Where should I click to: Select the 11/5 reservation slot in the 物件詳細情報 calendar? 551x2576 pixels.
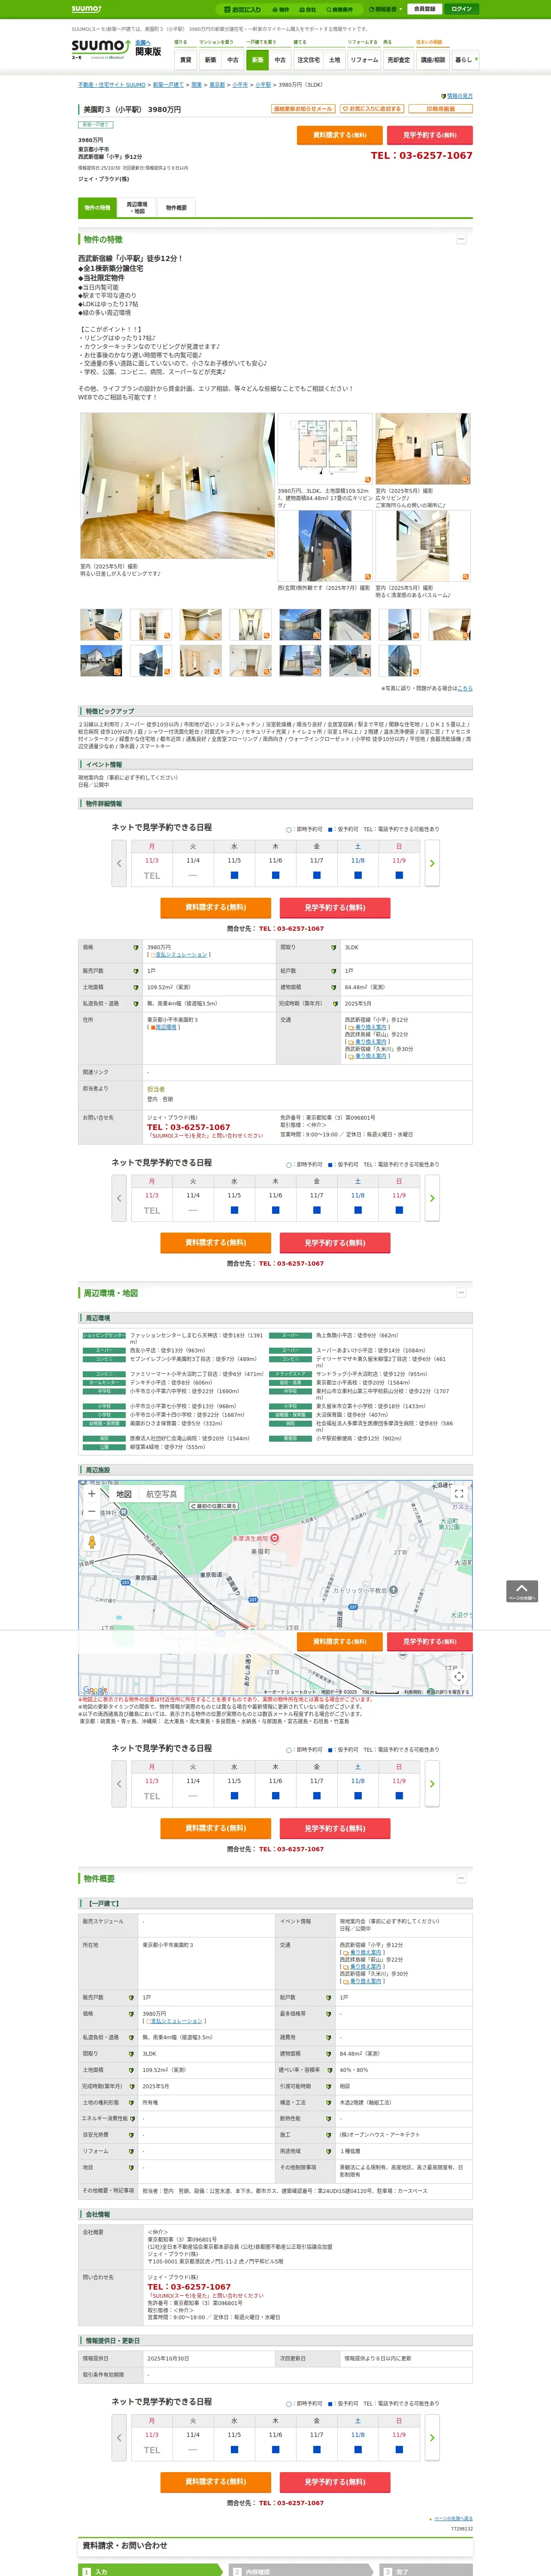[234, 875]
